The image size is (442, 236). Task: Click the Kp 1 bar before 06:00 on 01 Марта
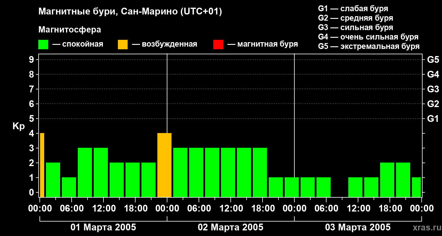pos(69,187)
